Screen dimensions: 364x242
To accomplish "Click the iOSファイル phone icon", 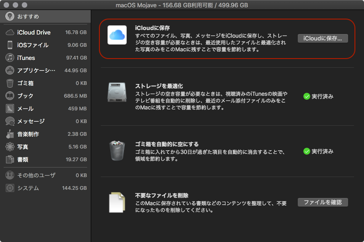I will pos(10,45).
